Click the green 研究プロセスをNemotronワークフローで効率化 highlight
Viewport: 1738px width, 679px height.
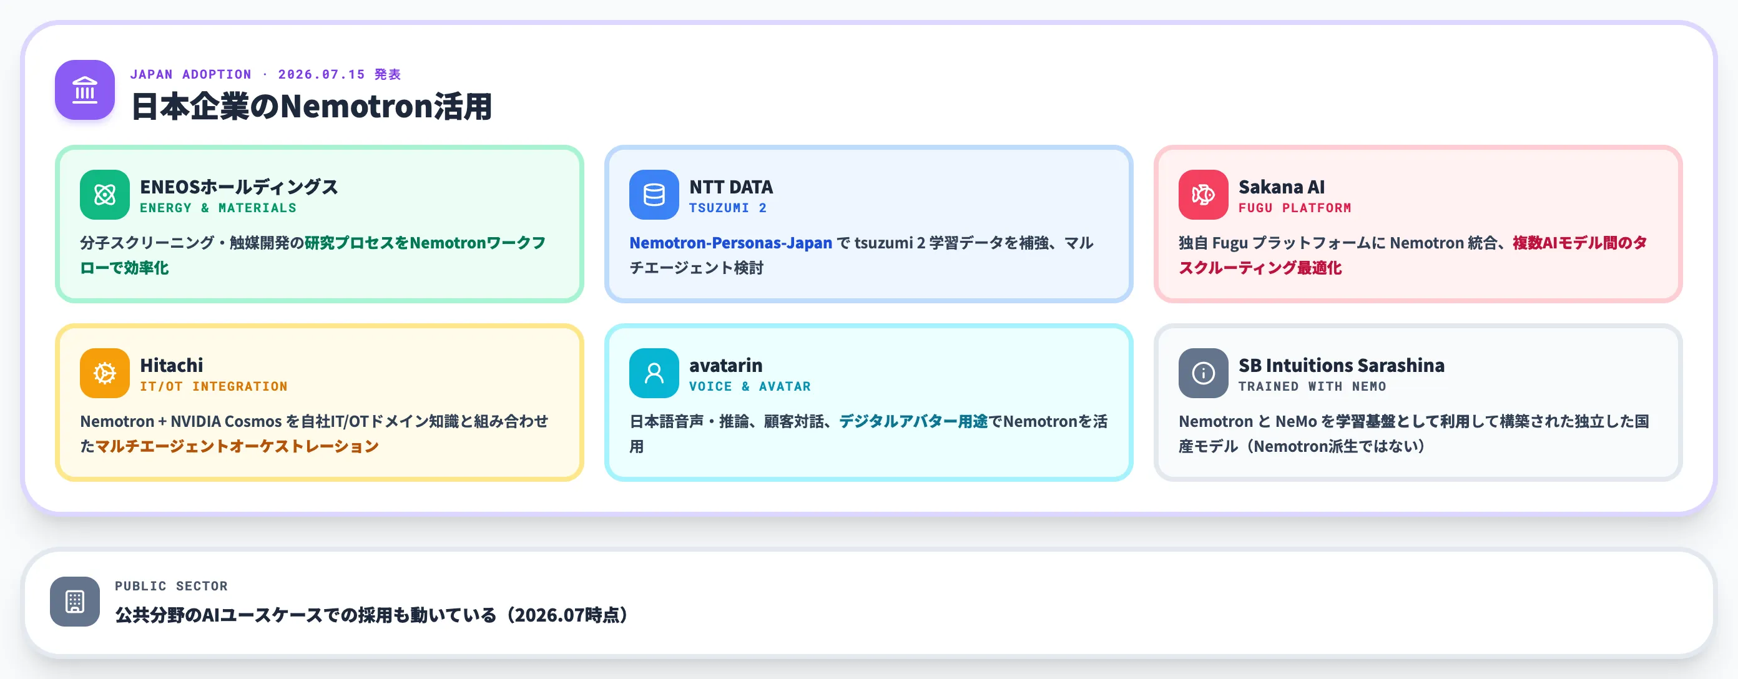point(312,255)
